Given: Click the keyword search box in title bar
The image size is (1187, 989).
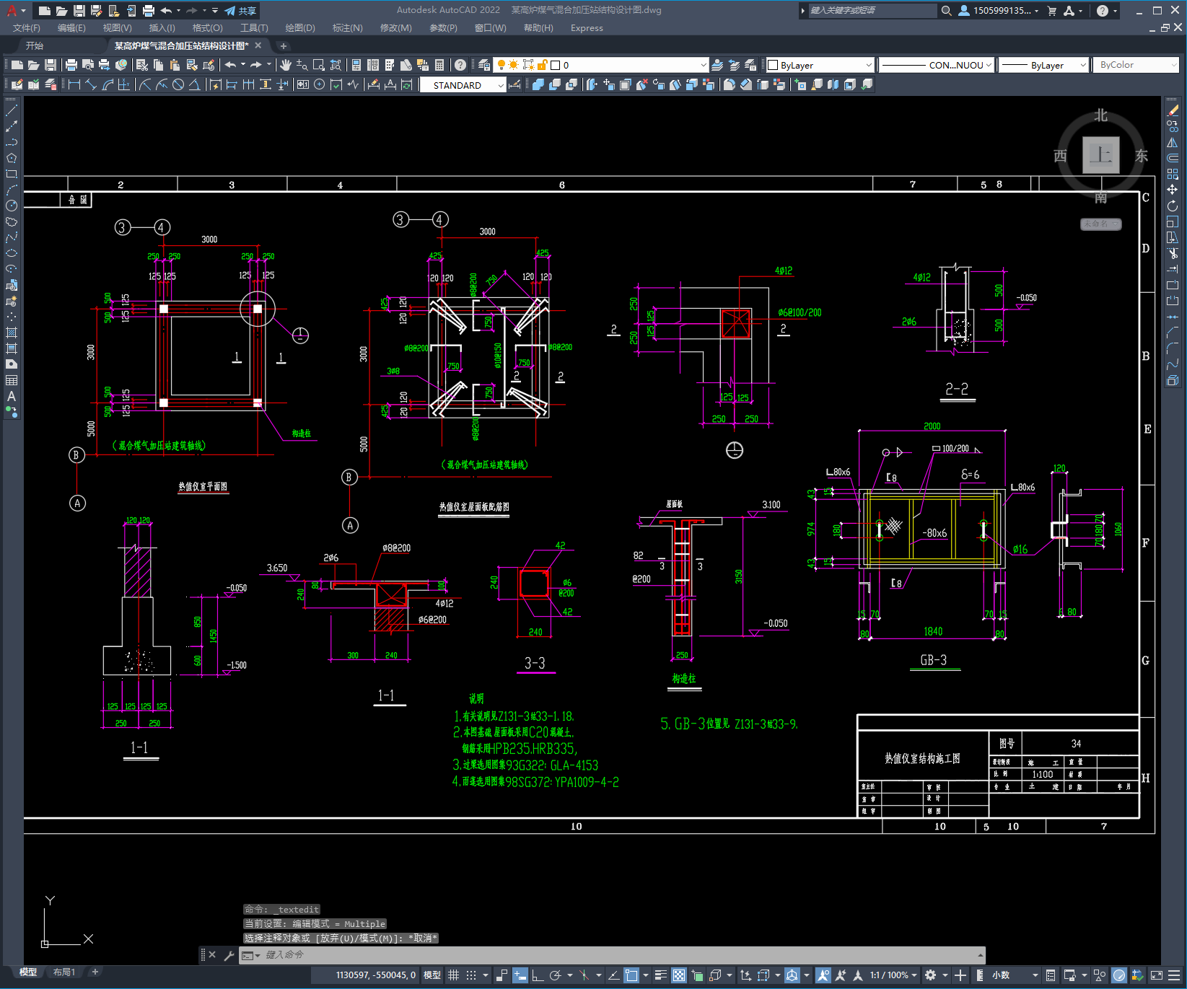Looking at the screenshot, I should point(872,11).
